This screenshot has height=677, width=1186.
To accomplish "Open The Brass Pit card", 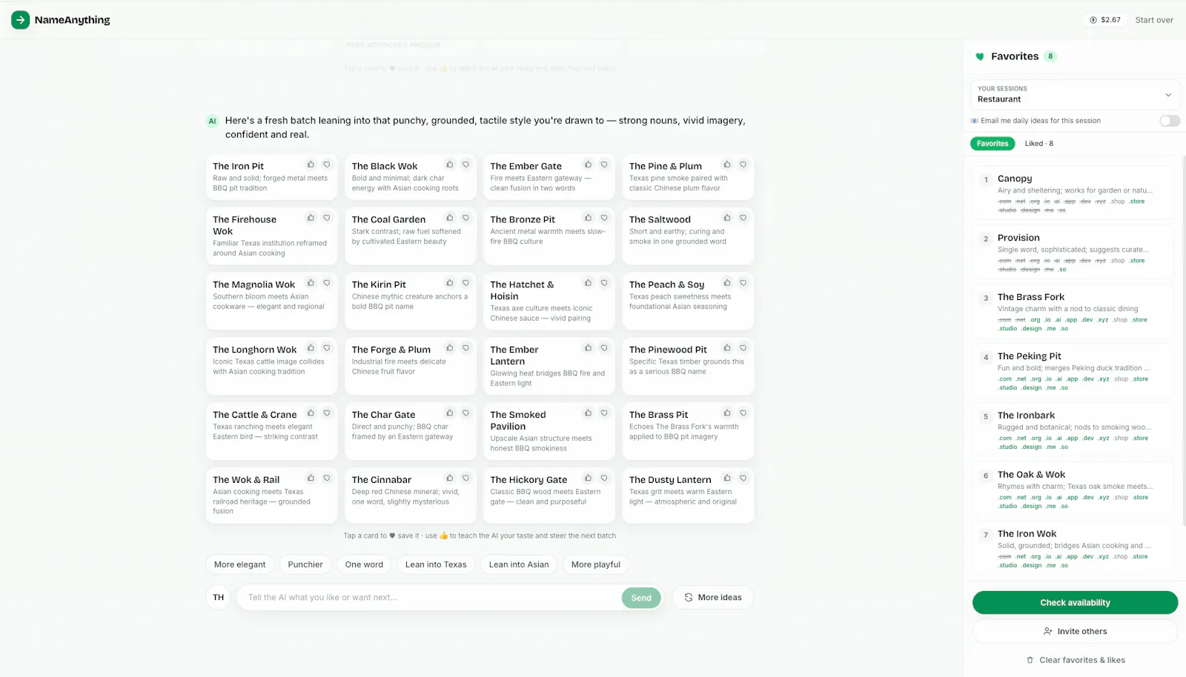I will coord(688,432).
